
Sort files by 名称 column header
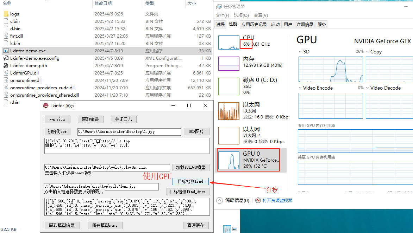7,4
